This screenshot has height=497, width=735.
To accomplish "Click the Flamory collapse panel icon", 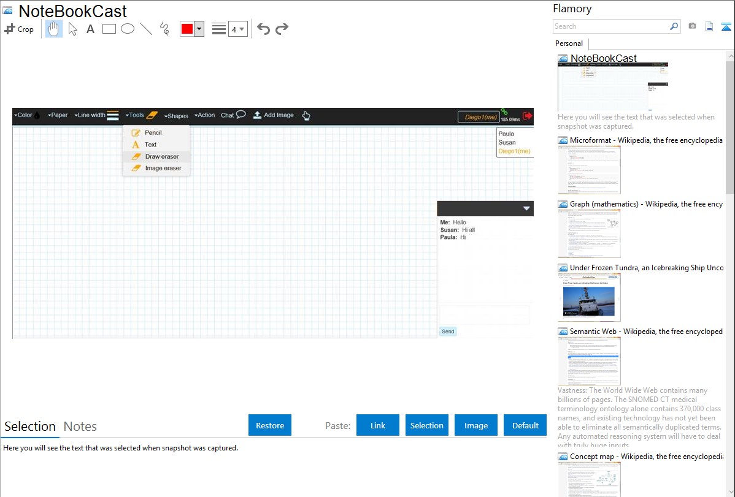I will pyautogui.click(x=726, y=26).
